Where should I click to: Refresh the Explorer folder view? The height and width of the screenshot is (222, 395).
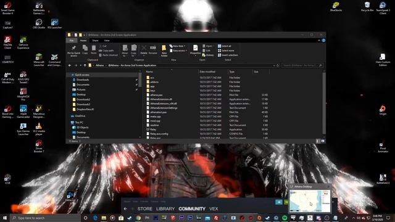[278, 65]
